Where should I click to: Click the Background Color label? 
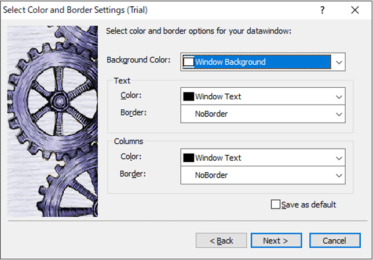coord(138,60)
